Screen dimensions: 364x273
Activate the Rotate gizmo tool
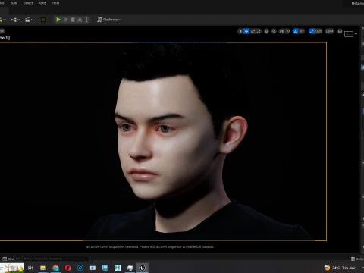click(253, 31)
